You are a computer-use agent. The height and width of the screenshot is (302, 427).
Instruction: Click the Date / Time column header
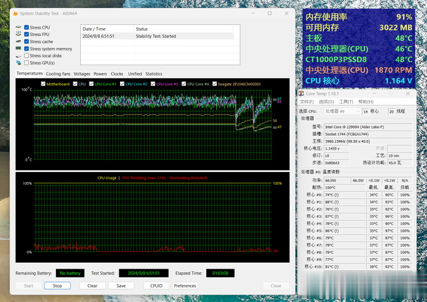pos(107,29)
